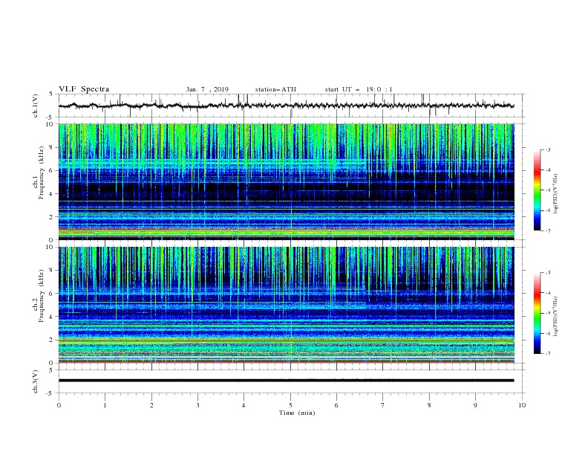This screenshot has height=455, width=588.
Task: Click the "VLF Spectra" plot title
Action: pyautogui.click(x=84, y=89)
